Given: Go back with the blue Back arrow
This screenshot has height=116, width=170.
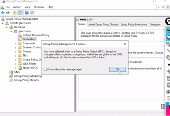Looking at the screenshot, I should pyautogui.click(x=3, y=13).
